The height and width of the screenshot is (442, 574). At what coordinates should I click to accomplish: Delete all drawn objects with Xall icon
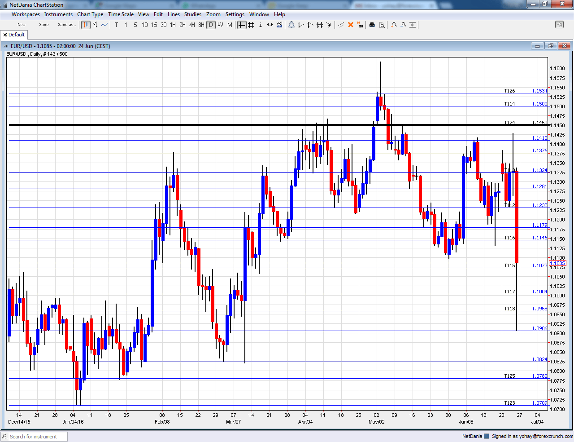[x=360, y=25]
